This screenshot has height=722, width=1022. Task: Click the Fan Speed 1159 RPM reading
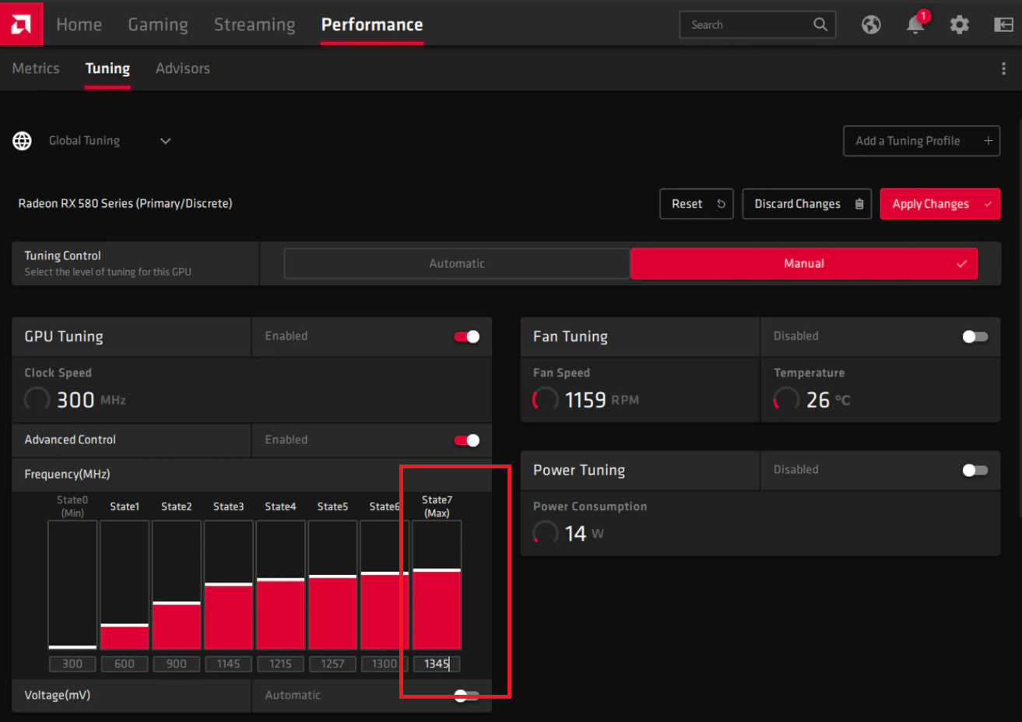(586, 400)
